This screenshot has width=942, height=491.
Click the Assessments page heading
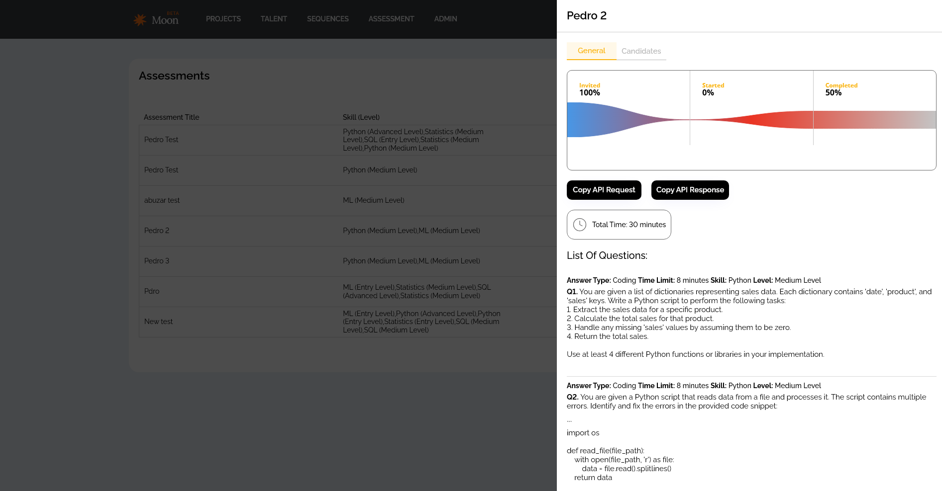[x=174, y=76]
